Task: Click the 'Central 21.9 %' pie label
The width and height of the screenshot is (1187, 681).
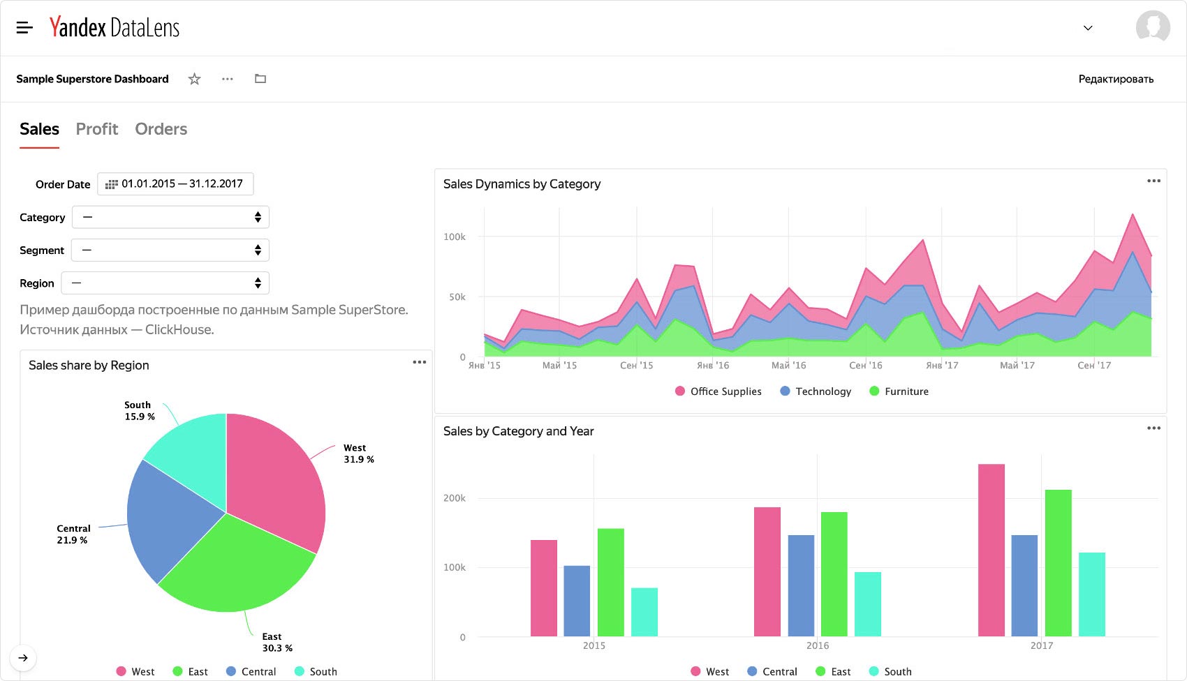Action: (x=73, y=534)
